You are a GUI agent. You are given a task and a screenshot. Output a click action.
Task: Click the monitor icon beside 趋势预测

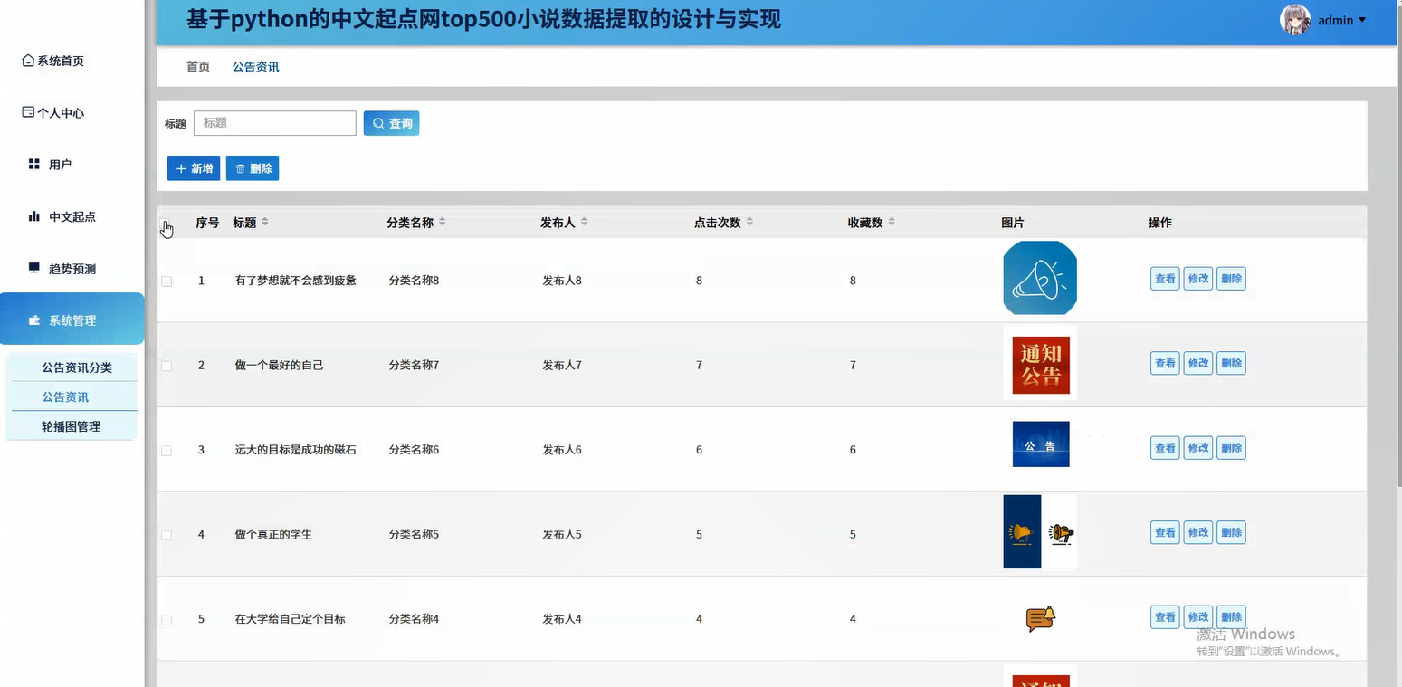pyautogui.click(x=34, y=268)
